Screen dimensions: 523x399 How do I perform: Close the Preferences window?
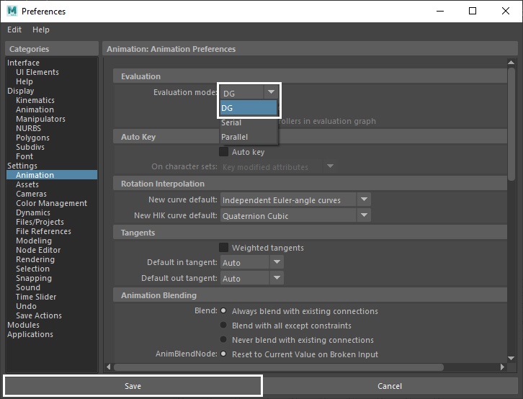coord(505,11)
